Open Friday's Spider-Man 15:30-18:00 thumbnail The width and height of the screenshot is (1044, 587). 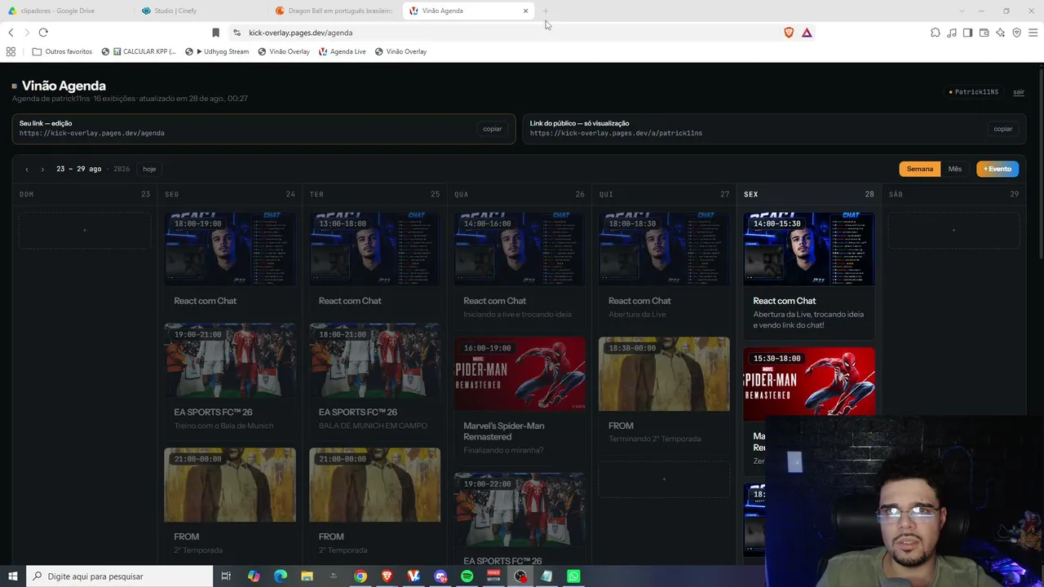pos(809,384)
